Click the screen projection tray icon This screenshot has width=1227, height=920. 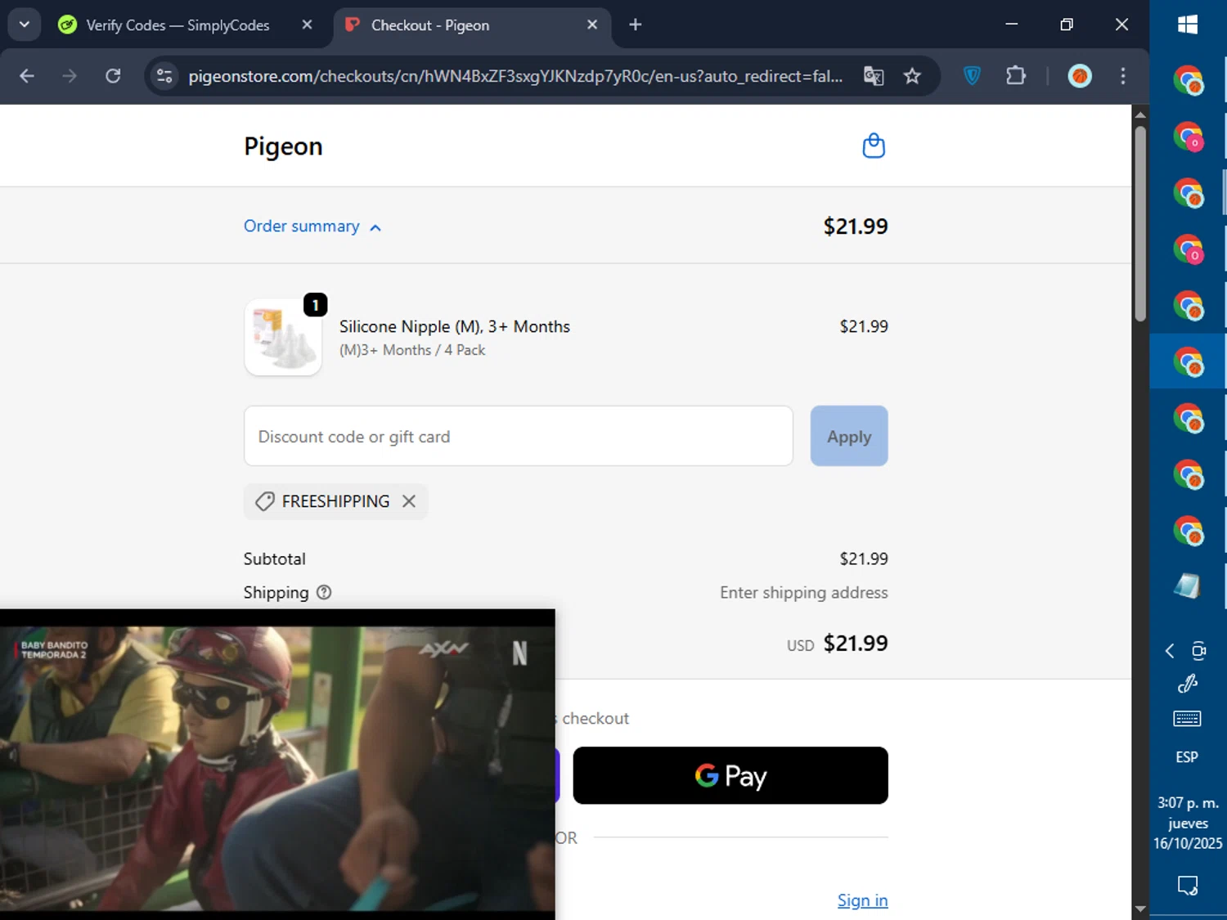[1199, 651]
